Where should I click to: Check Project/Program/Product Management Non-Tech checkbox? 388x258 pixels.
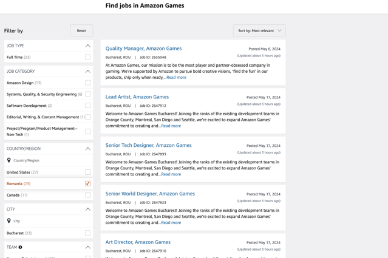(88, 131)
